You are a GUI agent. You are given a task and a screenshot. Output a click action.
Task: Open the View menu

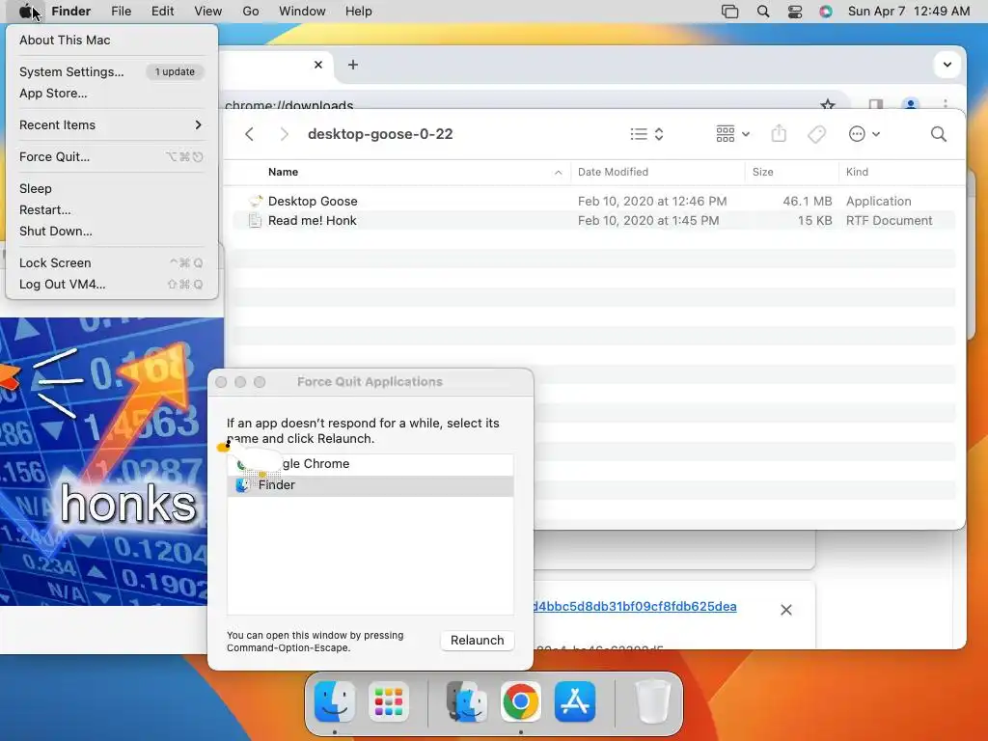pyautogui.click(x=208, y=12)
